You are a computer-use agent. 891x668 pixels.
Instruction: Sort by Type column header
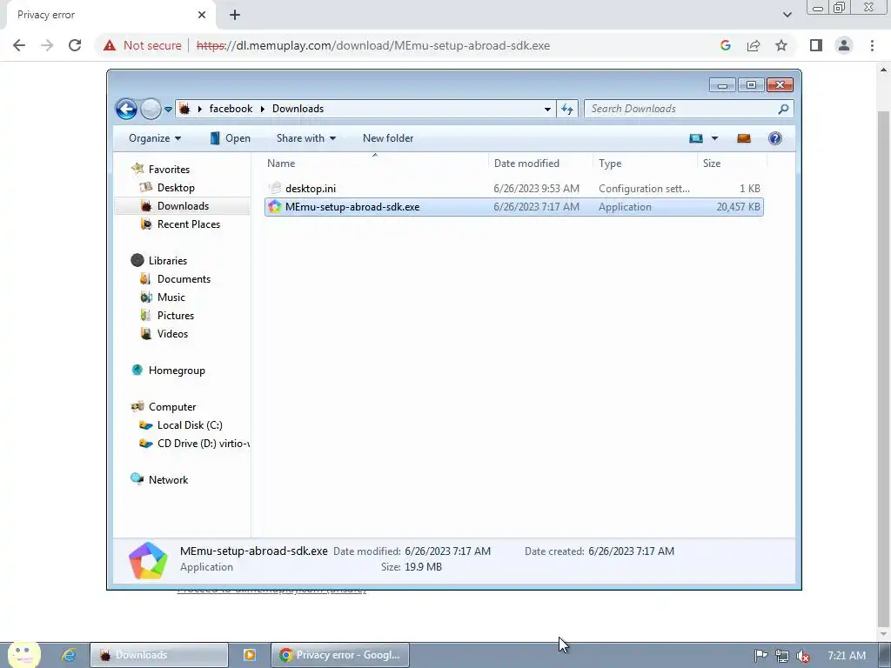(x=645, y=164)
